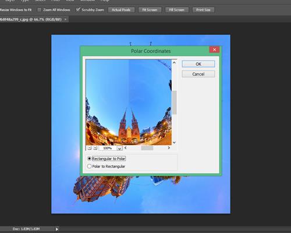Click the Fit Screen button
291x233 pixels.
click(x=150, y=10)
